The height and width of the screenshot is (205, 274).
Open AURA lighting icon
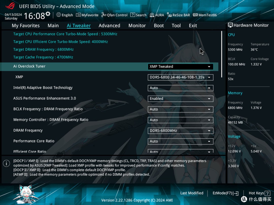pyautogui.click(x=152, y=15)
